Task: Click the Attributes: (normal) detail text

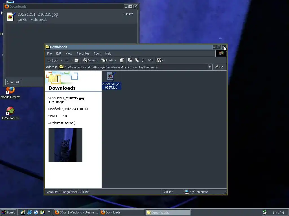Action: coord(62,123)
